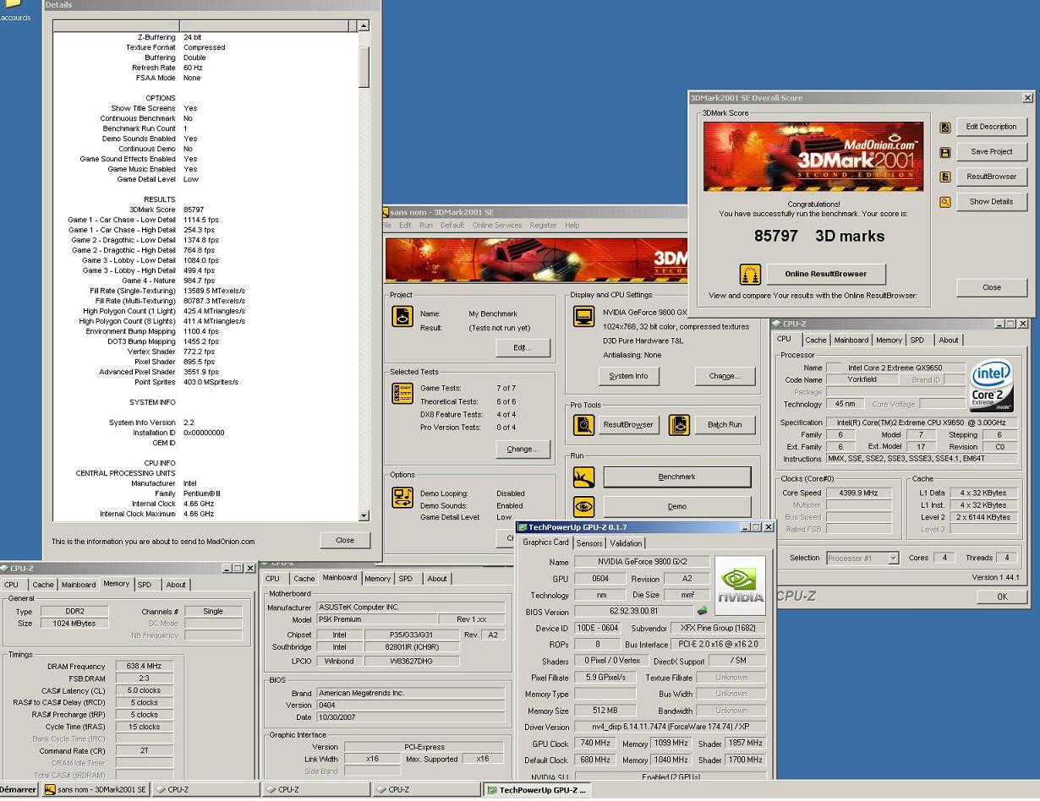1040x801 pixels.
Task: Select the CPU tab in the memory CPU-Z window
Action: pos(12,585)
